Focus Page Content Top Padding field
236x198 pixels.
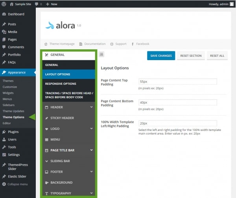click(x=178, y=82)
